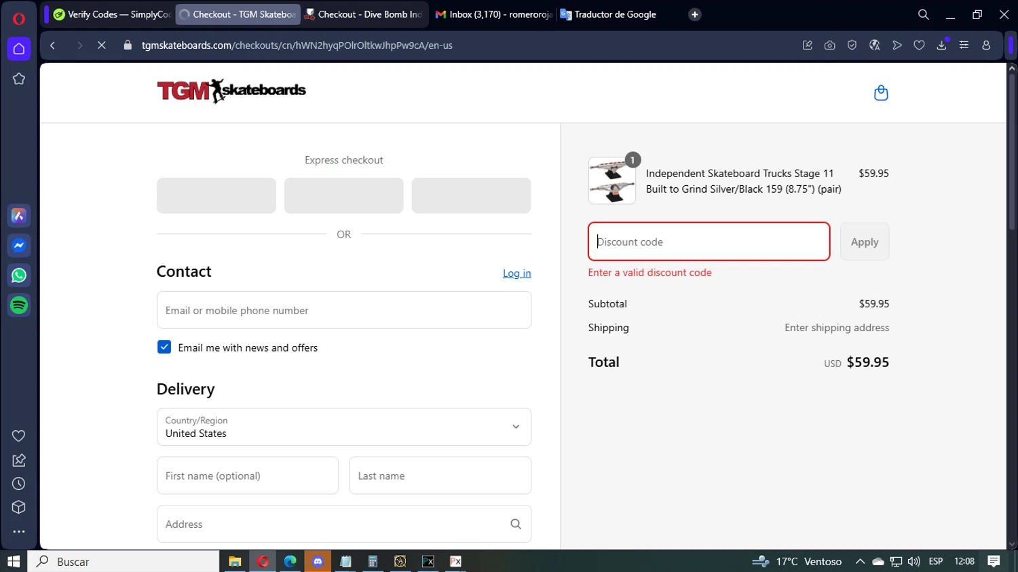Image resolution: width=1018 pixels, height=572 pixels.
Task: Open history clock icon in sidebar
Action: [x=19, y=484]
